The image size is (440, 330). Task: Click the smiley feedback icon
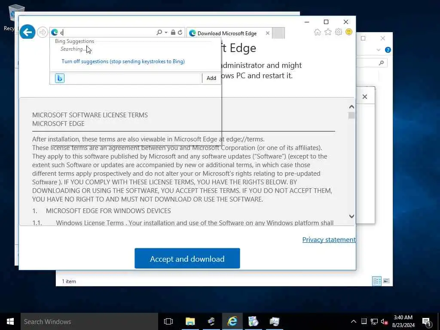(x=349, y=32)
